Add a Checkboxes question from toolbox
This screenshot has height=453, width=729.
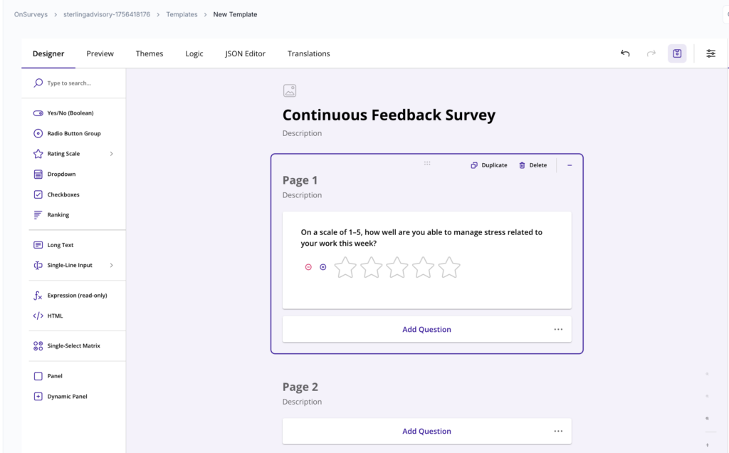pos(63,194)
